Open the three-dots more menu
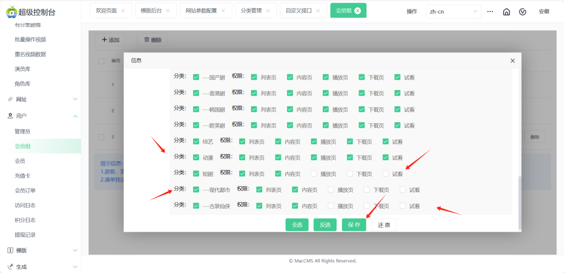 tap(490, 12)
